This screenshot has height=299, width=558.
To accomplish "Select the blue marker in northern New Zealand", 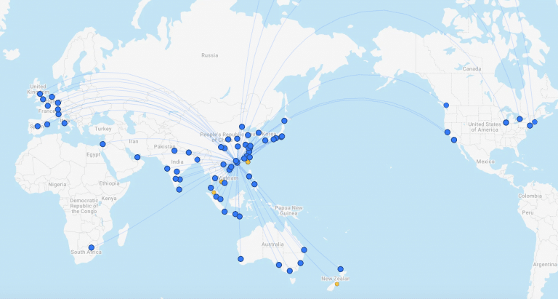I will click(x=340, y=268).
